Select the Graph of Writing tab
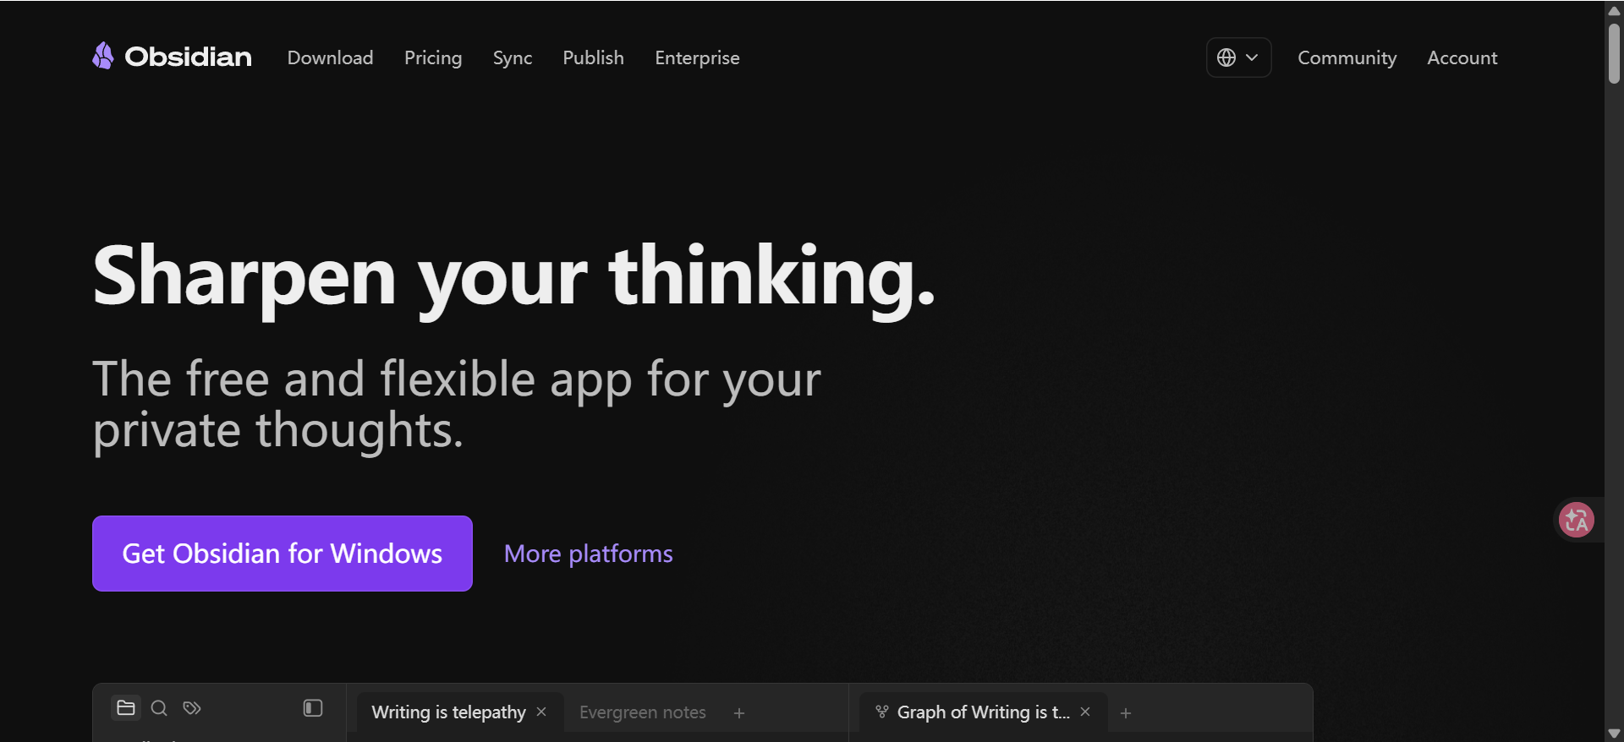This screenshot has width=1624, height=742. tap(983, 712)
